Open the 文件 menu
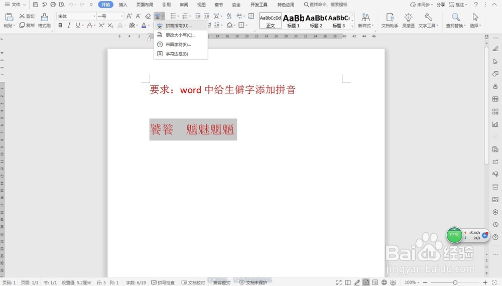The image size is (502, 286). (15, 5)
